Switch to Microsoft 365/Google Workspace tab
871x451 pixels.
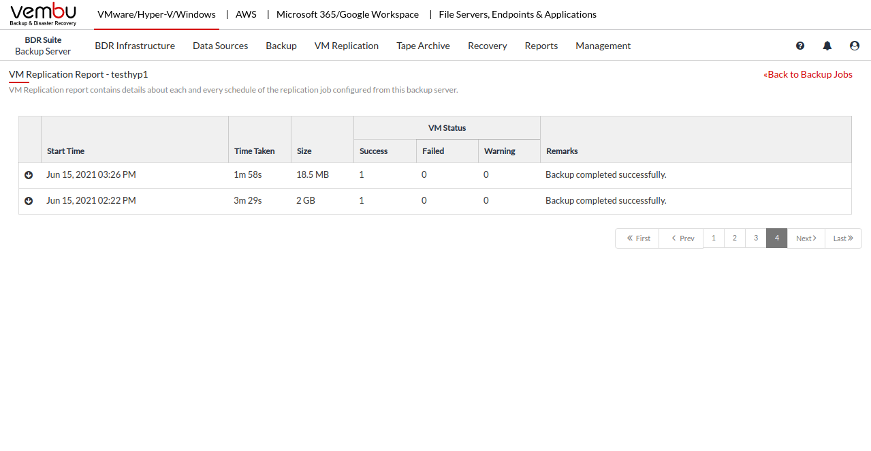[347, 14]
